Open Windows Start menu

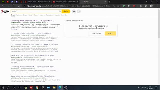click(3, 88)
